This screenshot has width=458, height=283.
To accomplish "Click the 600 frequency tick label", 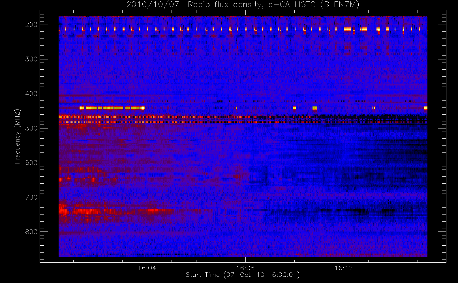I will tap(31, 163).
